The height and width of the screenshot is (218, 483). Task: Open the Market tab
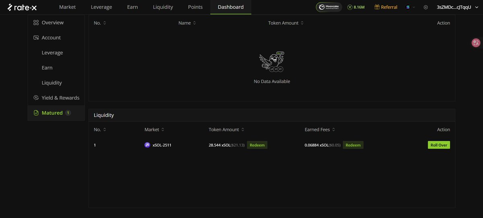67,7
